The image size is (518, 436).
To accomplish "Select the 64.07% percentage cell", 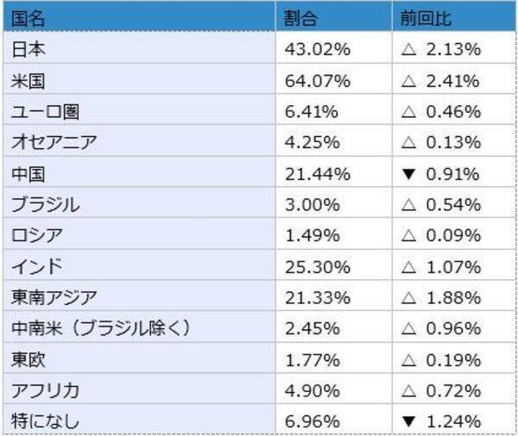I will (318, 81).
